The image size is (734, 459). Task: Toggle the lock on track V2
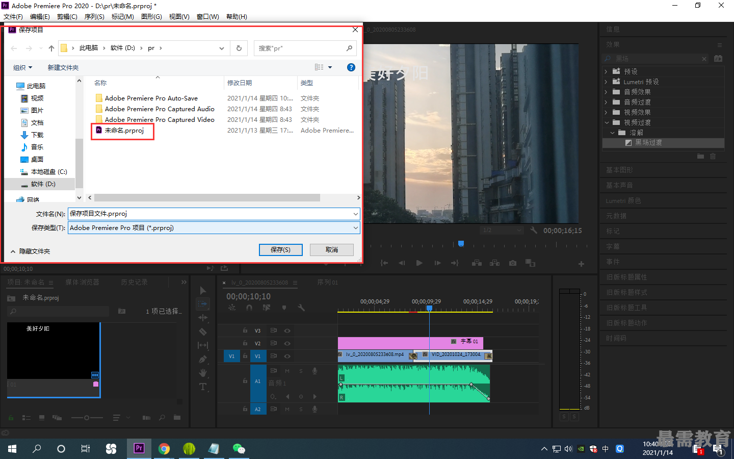coord(245,343)
